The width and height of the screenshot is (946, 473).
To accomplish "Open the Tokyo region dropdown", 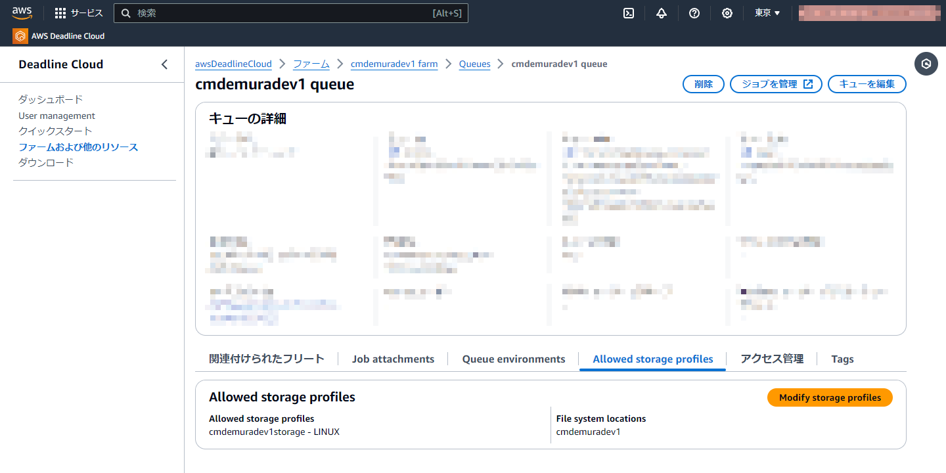I will pyautogui.click(x=767, y=13).
